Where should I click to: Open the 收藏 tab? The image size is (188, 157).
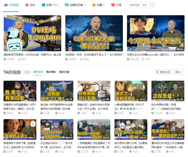(98, 5)
